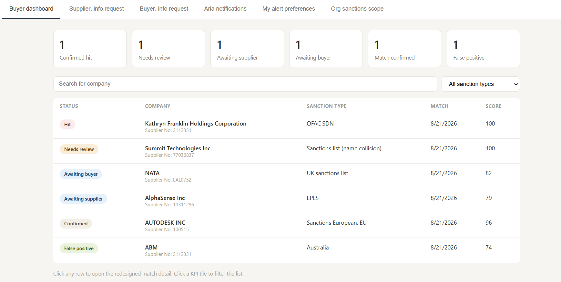
Task: Click the EPLS sanction type cell
Action: [x=312, y=198]
